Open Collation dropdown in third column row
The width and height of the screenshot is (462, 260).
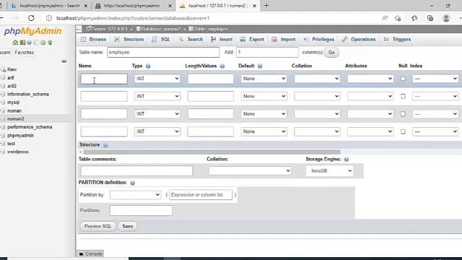point(317,114)
